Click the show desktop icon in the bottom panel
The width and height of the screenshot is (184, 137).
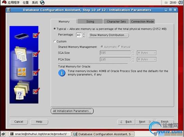point(3,134)
